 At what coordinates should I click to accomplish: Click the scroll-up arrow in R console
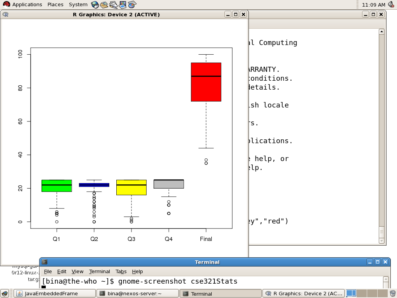[x=381, y=32]
